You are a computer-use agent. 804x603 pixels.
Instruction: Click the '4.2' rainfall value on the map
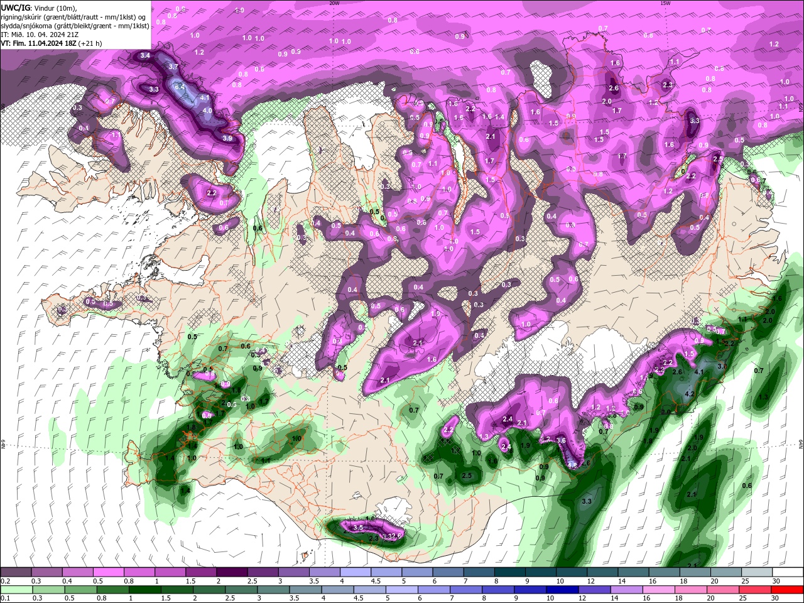pos(689,394)
